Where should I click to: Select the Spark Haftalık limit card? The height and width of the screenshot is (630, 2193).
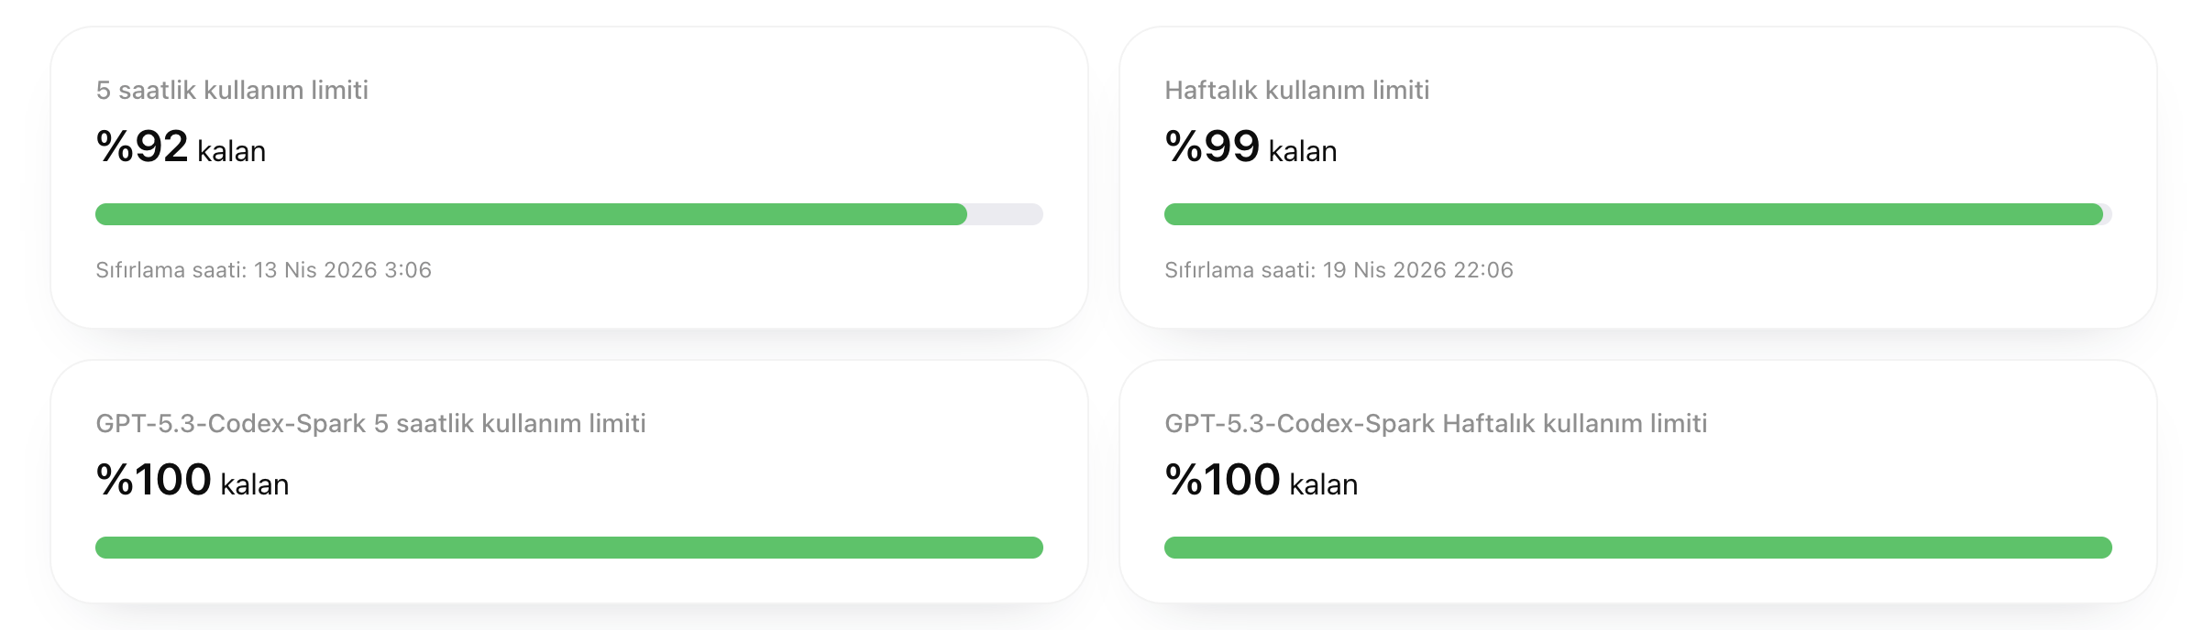[1638, 482]
